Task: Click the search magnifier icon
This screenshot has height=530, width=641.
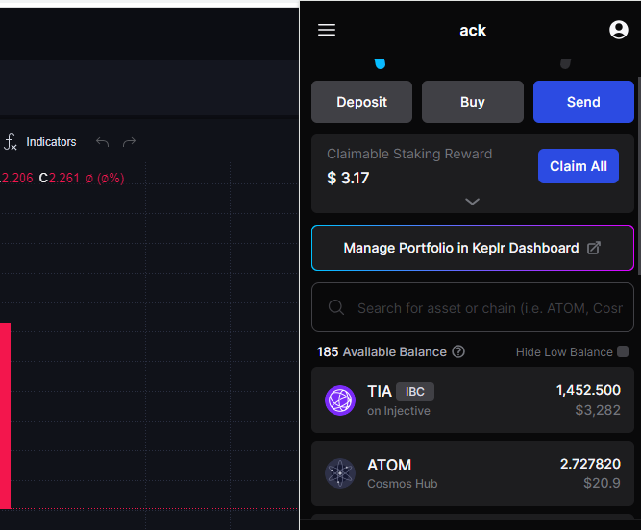Action: (x=336, y=307)
